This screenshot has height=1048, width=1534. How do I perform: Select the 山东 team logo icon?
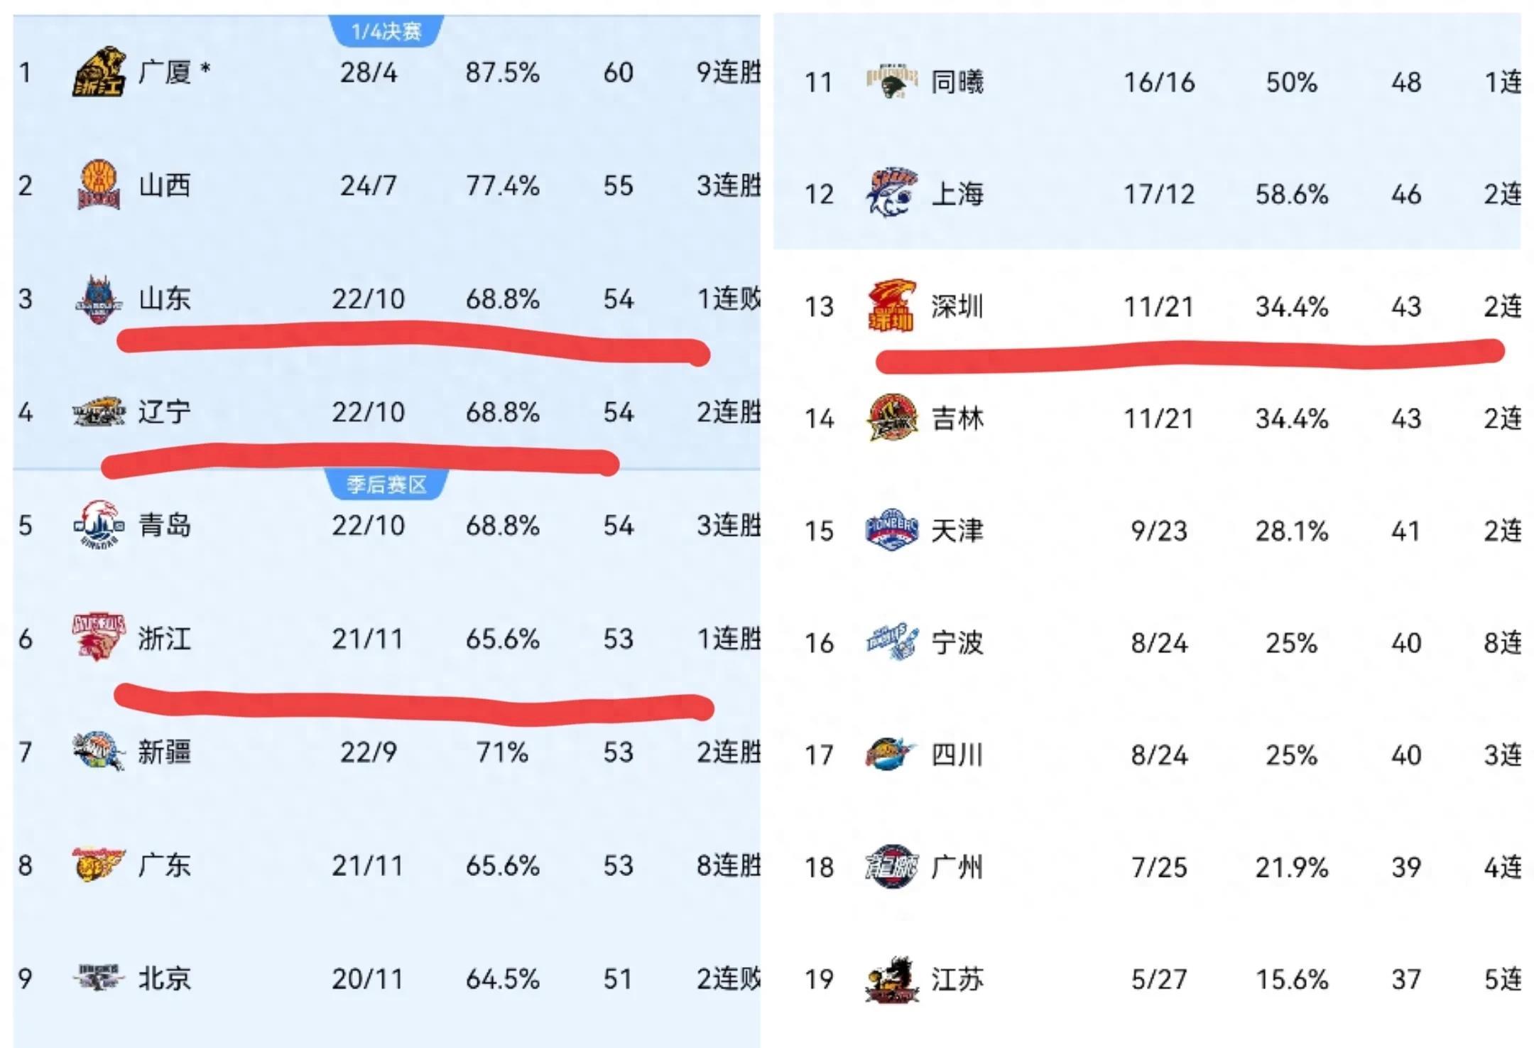tap(99, 300)
